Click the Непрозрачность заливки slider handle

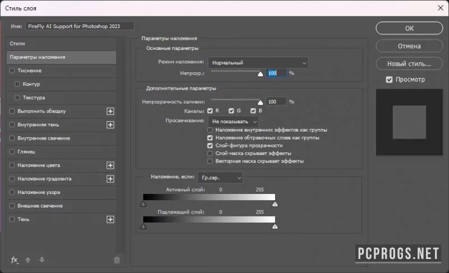260,103
